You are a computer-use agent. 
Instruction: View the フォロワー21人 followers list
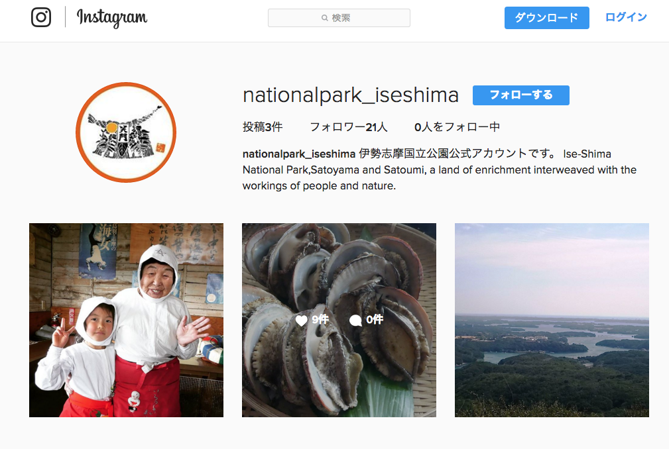pos(348,127)
